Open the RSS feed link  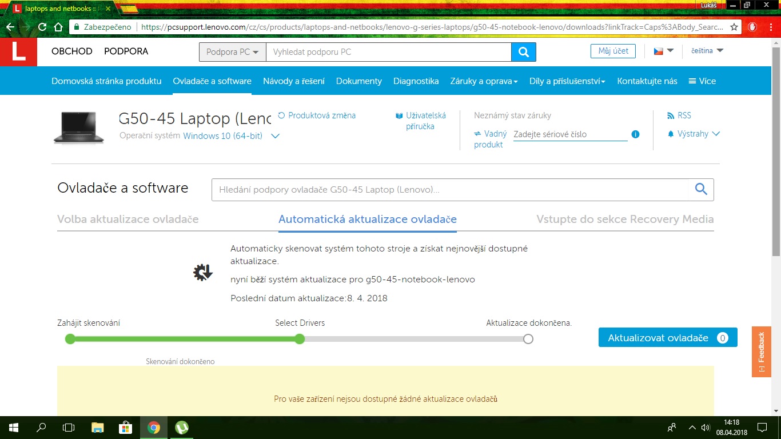tap(679, 115)
